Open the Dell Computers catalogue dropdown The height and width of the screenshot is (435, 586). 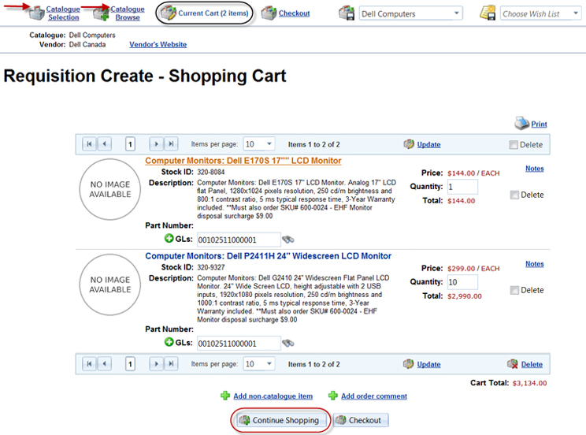[410, 13]
